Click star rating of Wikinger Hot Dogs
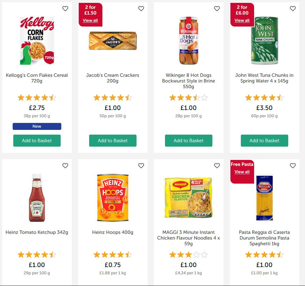Viewport: 305px width, 286px height. 189,98
